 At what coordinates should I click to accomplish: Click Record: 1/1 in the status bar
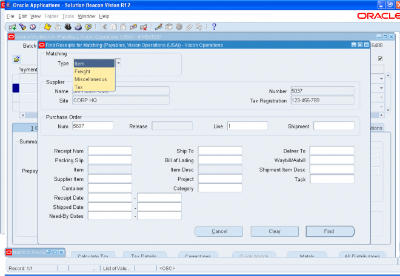21,268
